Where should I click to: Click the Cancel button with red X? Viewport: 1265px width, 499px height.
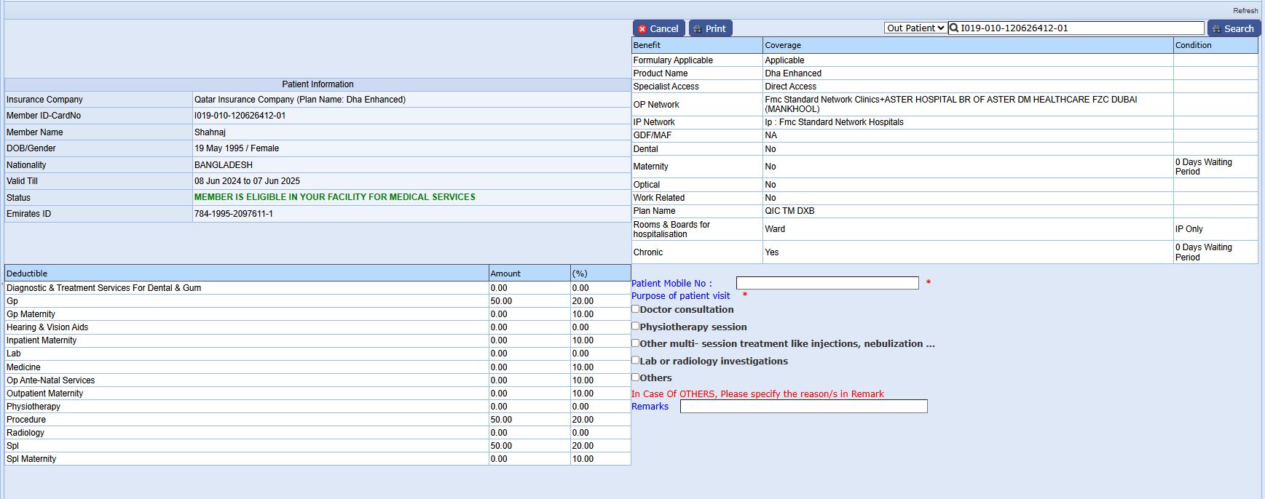click(658, 28)
